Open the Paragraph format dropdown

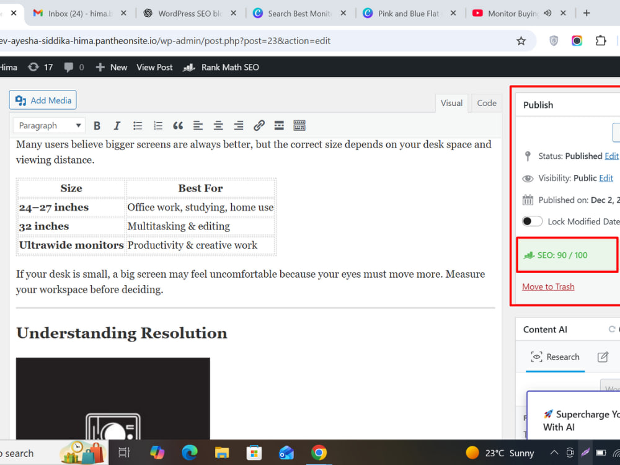[49, 126]
